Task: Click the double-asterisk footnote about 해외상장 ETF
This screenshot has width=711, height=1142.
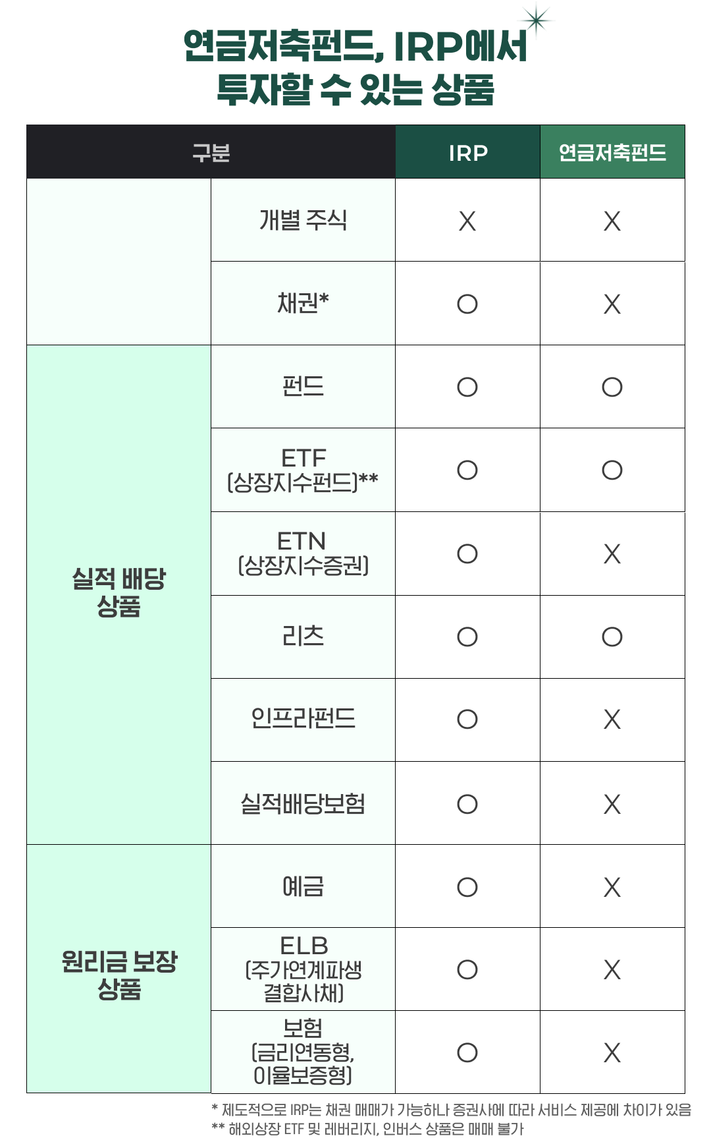Action: (x=368, y=1129)
